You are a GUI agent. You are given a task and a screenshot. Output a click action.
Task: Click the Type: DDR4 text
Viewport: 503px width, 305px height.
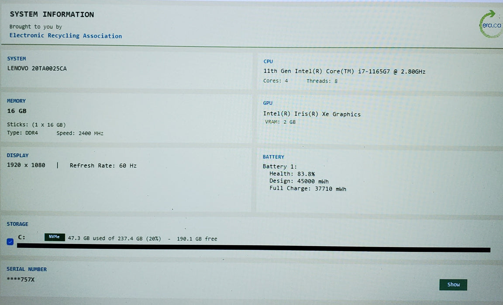point(22,133)
